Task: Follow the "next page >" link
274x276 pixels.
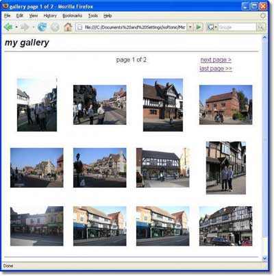Action: pyautogui.click(x=216, y=60)
